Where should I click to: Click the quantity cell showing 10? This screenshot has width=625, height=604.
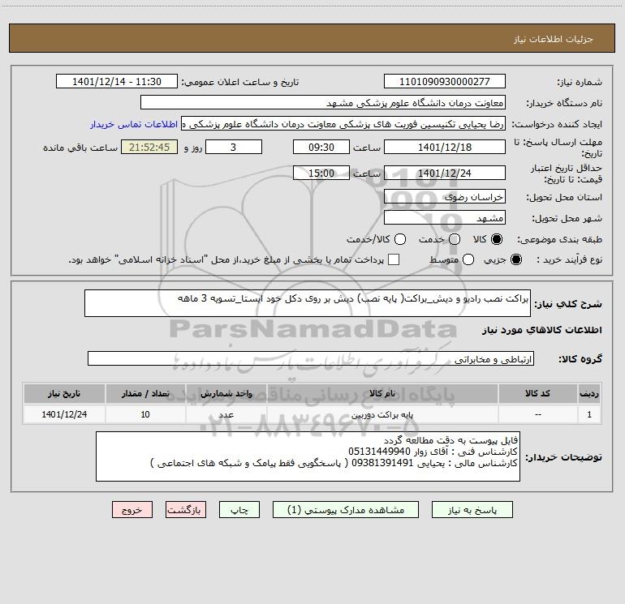click(x=145, y=414)
